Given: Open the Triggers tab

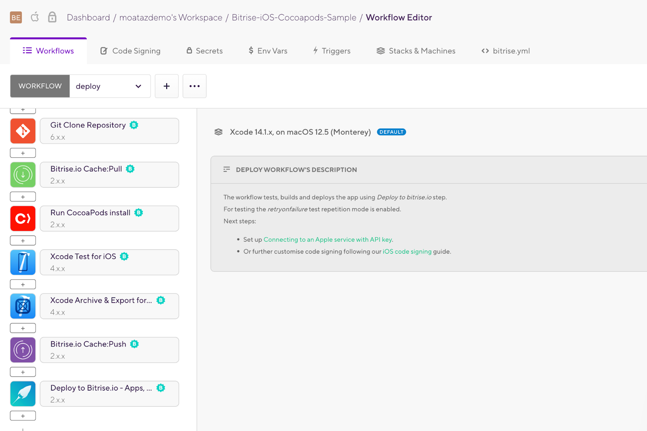Looking at the screenshot, I should 332,51.
